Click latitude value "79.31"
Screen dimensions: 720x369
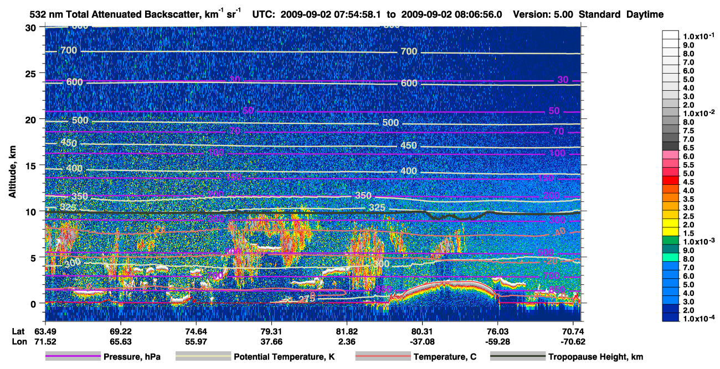point(271,331)
